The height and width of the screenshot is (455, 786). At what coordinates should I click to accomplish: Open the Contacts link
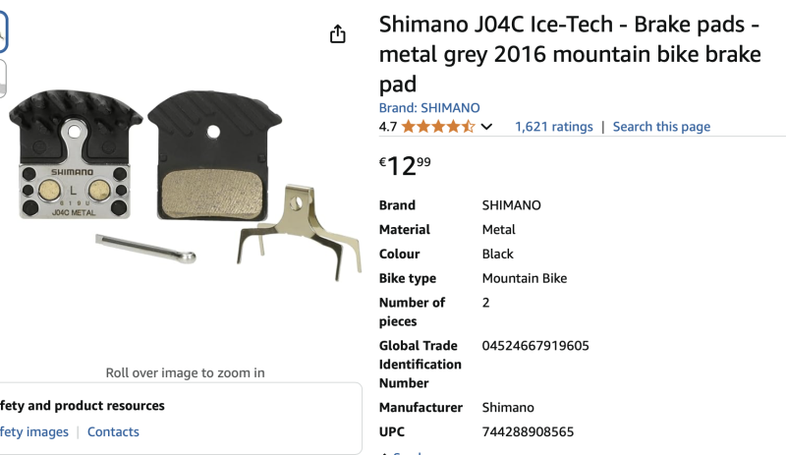pos(113,432)
